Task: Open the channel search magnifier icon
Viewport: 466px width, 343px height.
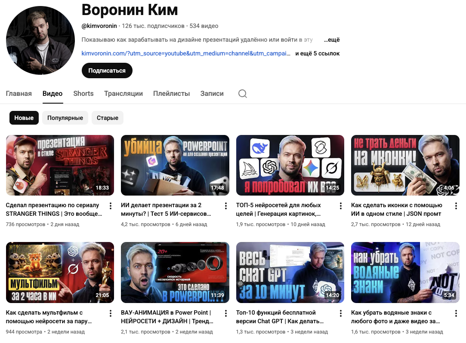Action: [x=243, y=94]
